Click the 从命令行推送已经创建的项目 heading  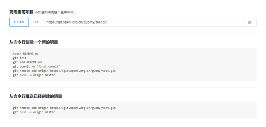coord(36,96)
